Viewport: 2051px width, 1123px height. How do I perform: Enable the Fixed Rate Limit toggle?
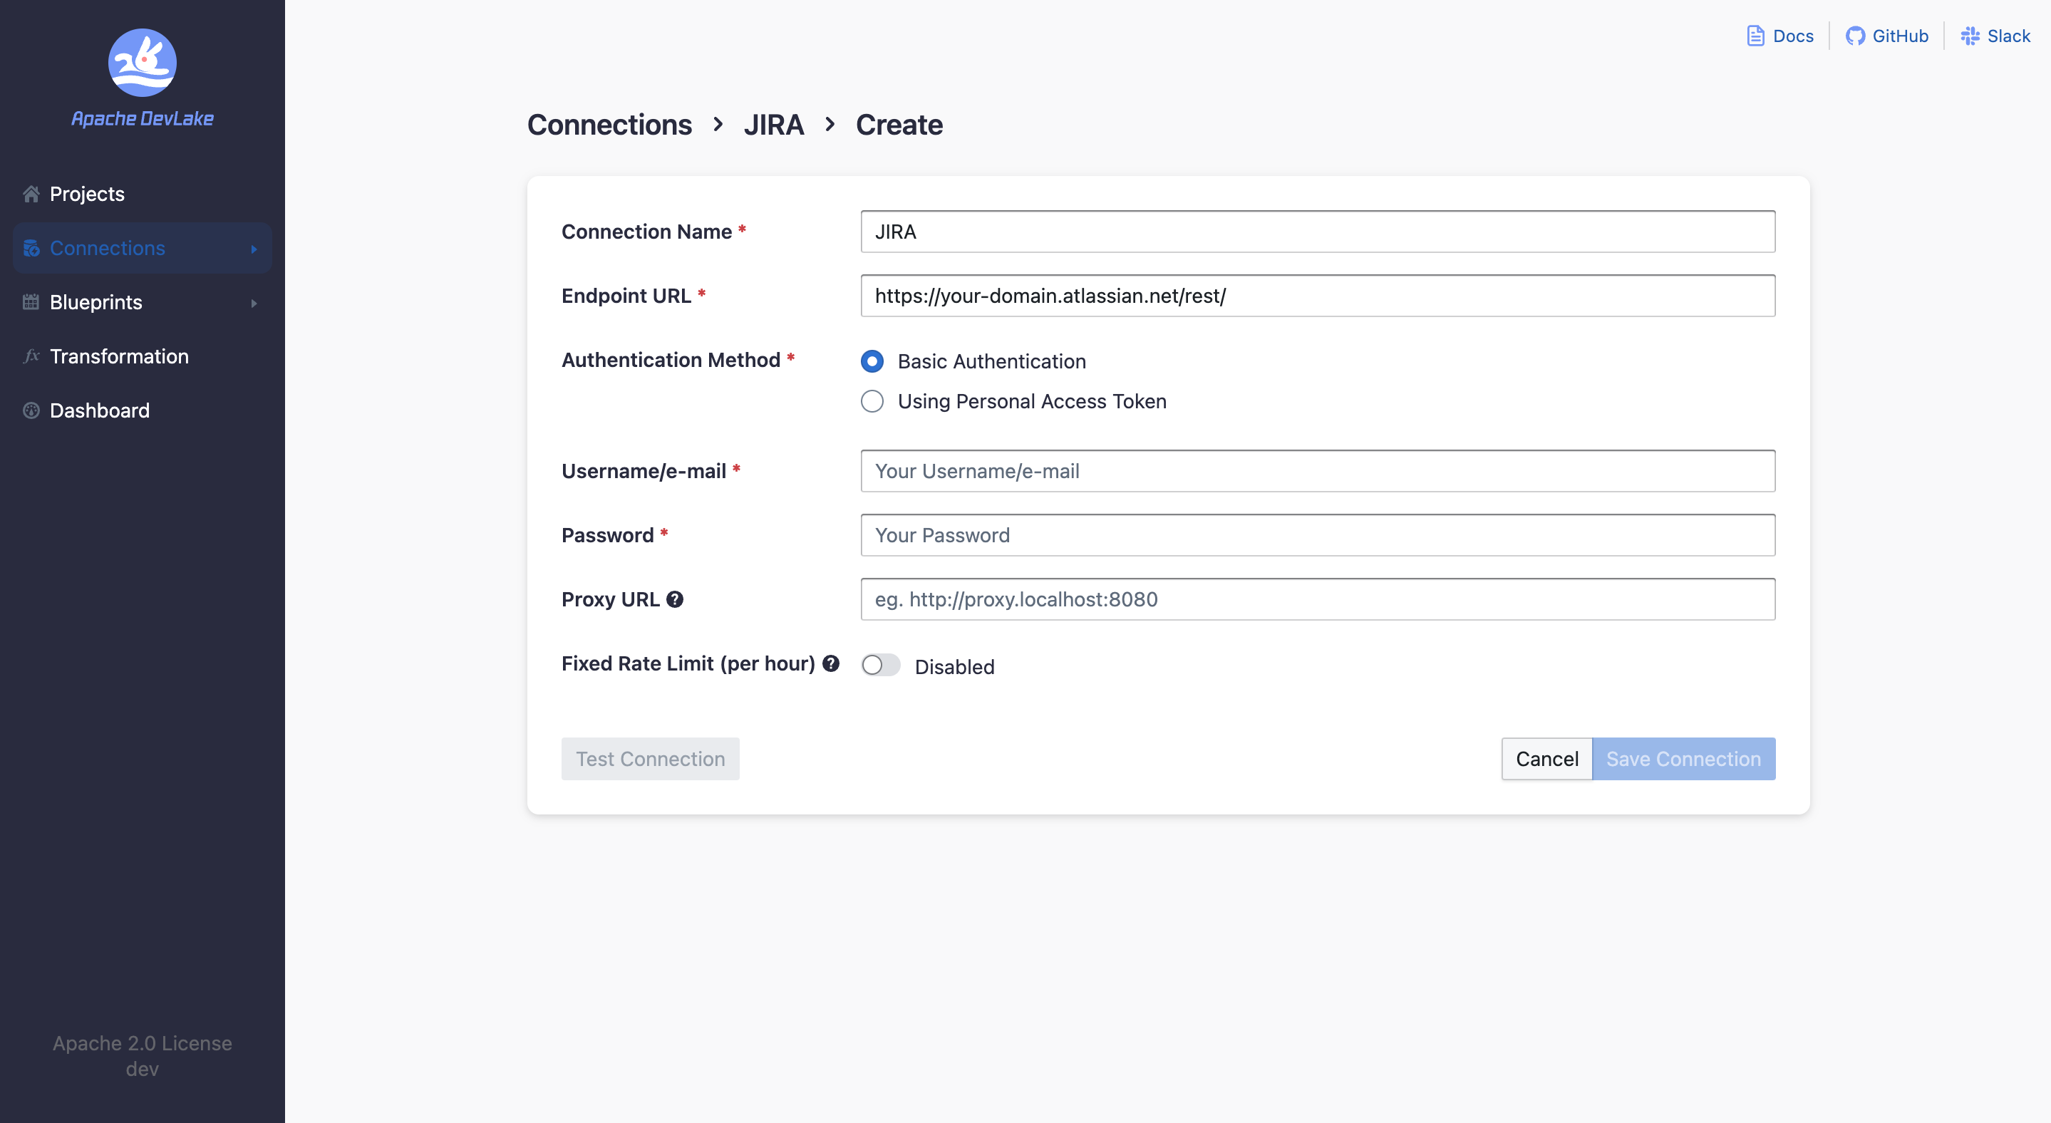(880, 666)
